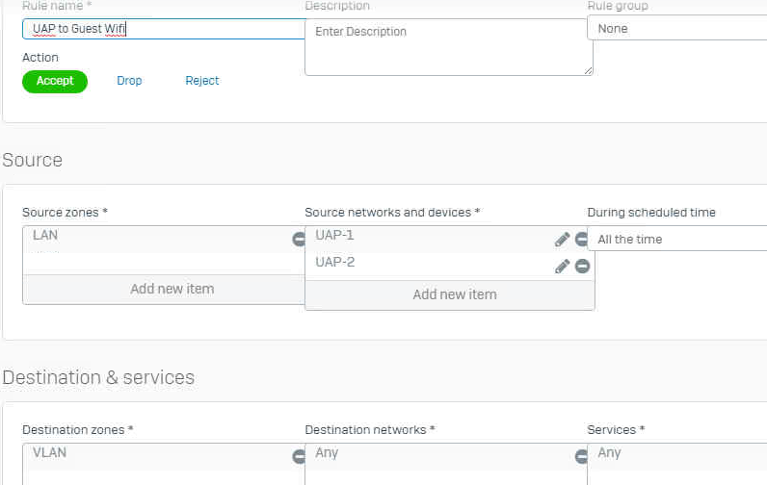Select the Reject action

tap(202, 81)
